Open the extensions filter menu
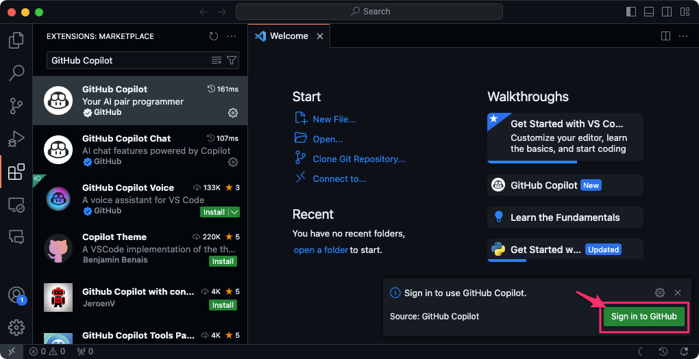Image resolution: width=699 pixels, height=359 pixels. [x=232, y=60]
